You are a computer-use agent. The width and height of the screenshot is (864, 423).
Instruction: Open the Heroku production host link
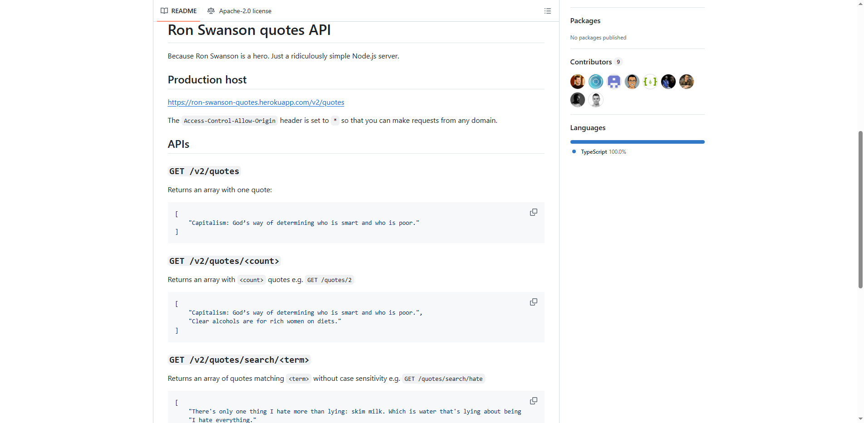(x=255, y=102)
